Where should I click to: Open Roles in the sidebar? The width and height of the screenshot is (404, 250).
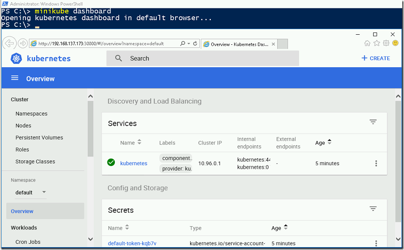tap(22, 149)
